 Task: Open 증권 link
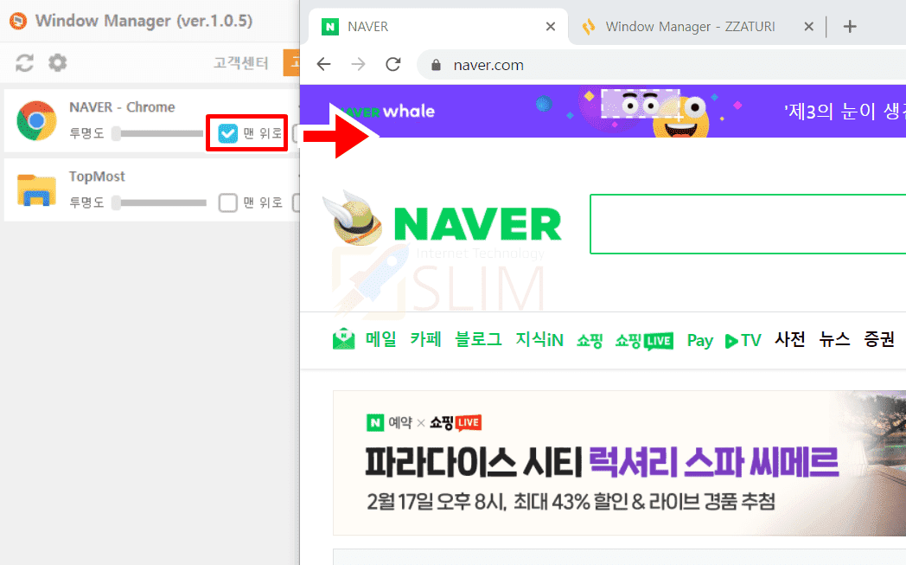point(879,339)
